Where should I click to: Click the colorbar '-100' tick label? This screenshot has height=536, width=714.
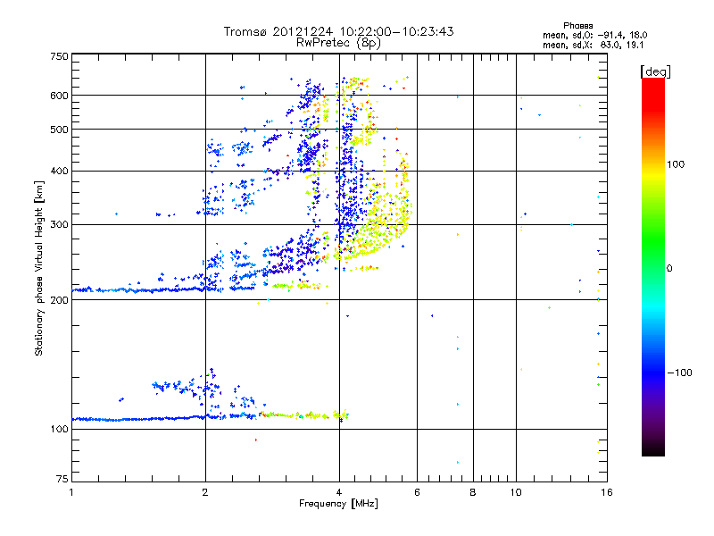pyautogui.click(x=679, y=373)
